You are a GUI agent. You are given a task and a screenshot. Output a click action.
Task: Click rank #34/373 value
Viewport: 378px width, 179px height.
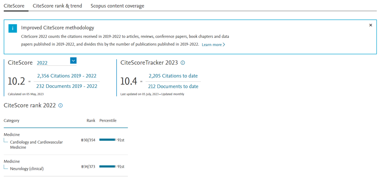click(88, 166)
